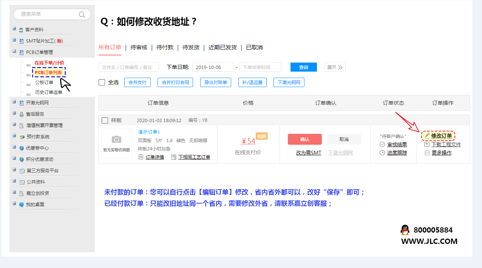The height and width of the screenshot is (268, 482).
Task: Select PCB订单列表 in the sidebar
Action: (x=49, y=72)
